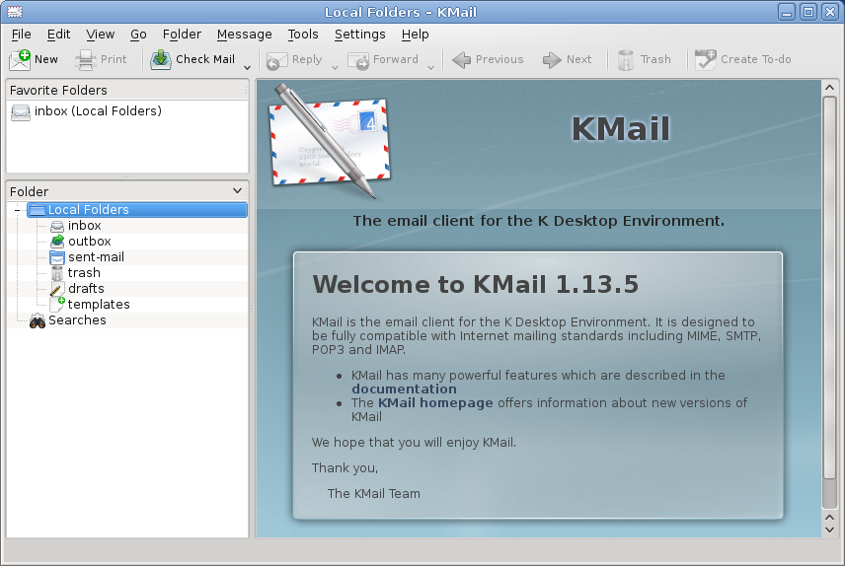845x566 pixels.
Task: Select the Searches label in tree
Action: (x=77, y=319)
